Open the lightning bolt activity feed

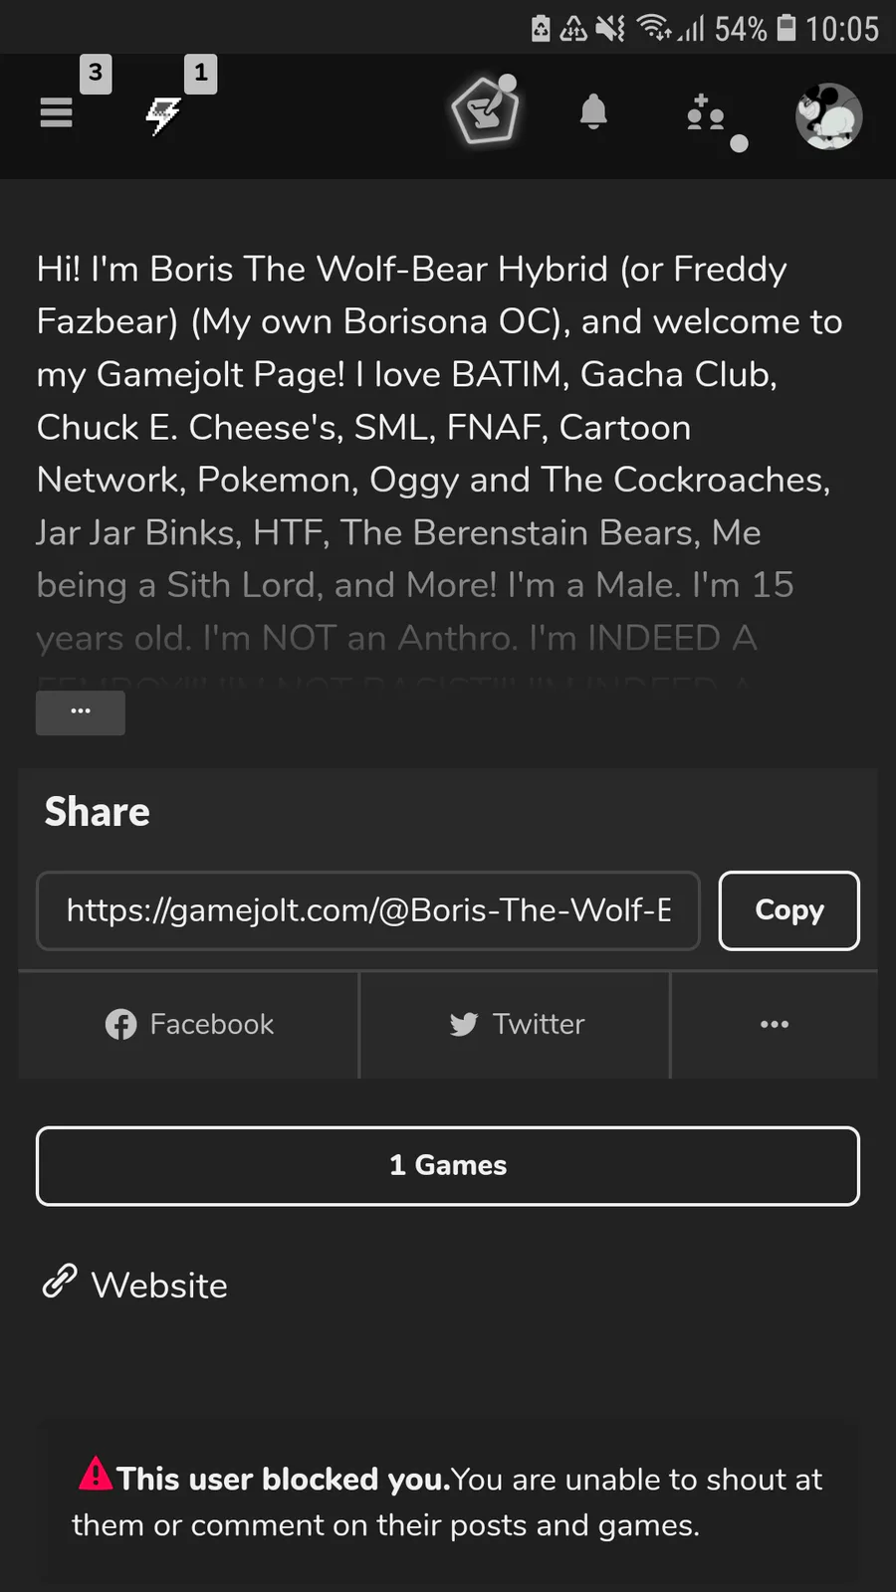click(x=162, y=115)
